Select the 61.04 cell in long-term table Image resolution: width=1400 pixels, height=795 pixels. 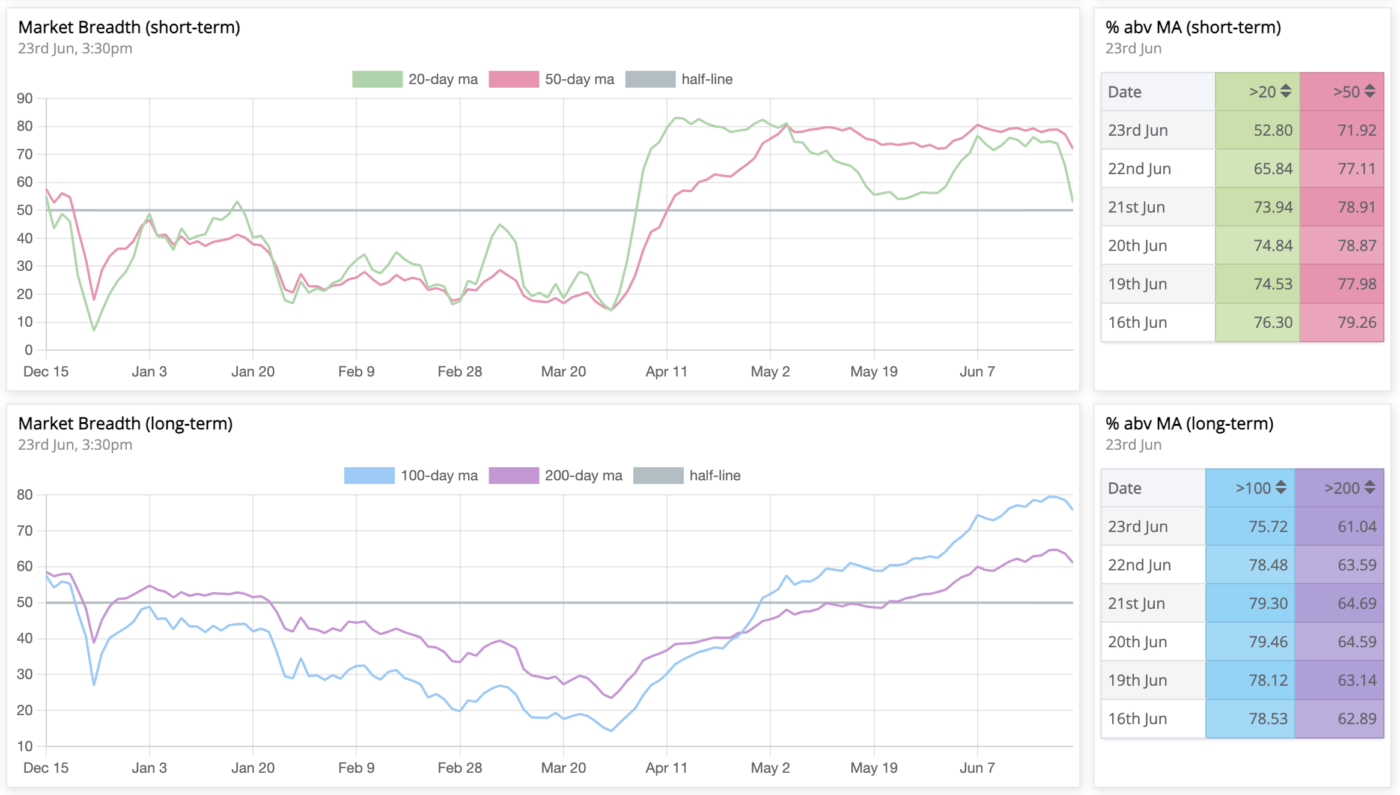pyautogui.click(x=1339, y=527)
